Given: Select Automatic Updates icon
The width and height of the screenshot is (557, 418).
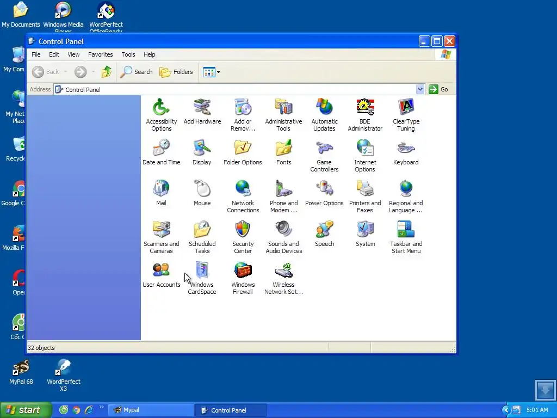Looking at the screenshot, I should pyautogui.click(x=324, y=114).
